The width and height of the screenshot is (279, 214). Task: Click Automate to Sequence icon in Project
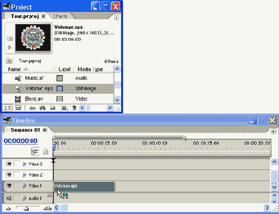[33, 108]
